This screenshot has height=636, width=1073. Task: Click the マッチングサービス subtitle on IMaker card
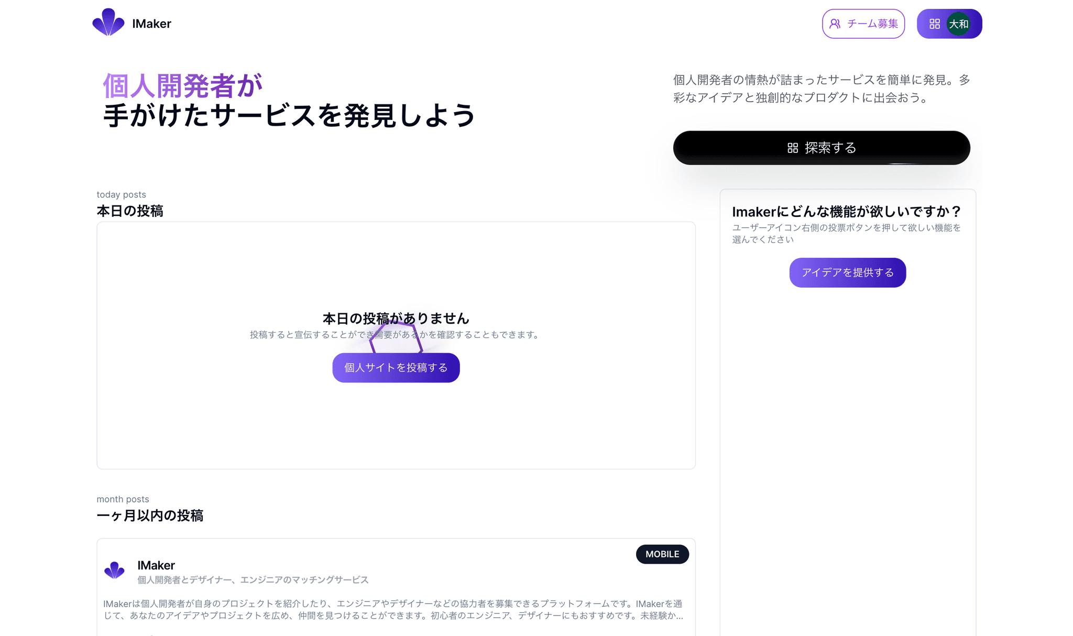click(x=253, y=580)
